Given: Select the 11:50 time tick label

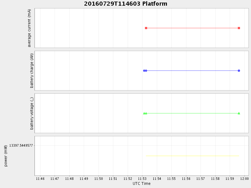Looking at the screenshot, I should click(x=99, y=179).
